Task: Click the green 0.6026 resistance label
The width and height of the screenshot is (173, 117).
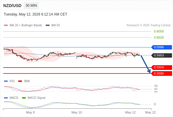Action: pos(159,37)
